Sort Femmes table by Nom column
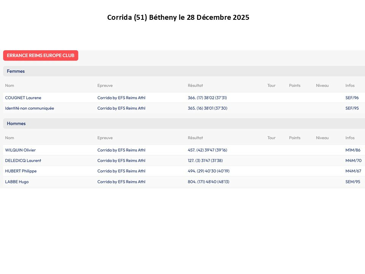This screenshot has height=274, width=365. [10, 86]
